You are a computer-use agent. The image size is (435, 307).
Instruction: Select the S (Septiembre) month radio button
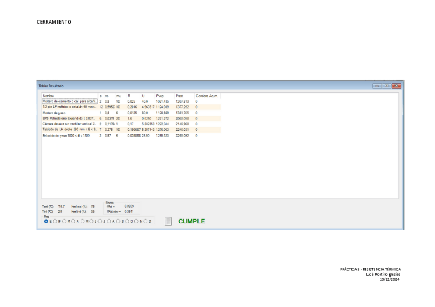point(118,221)
